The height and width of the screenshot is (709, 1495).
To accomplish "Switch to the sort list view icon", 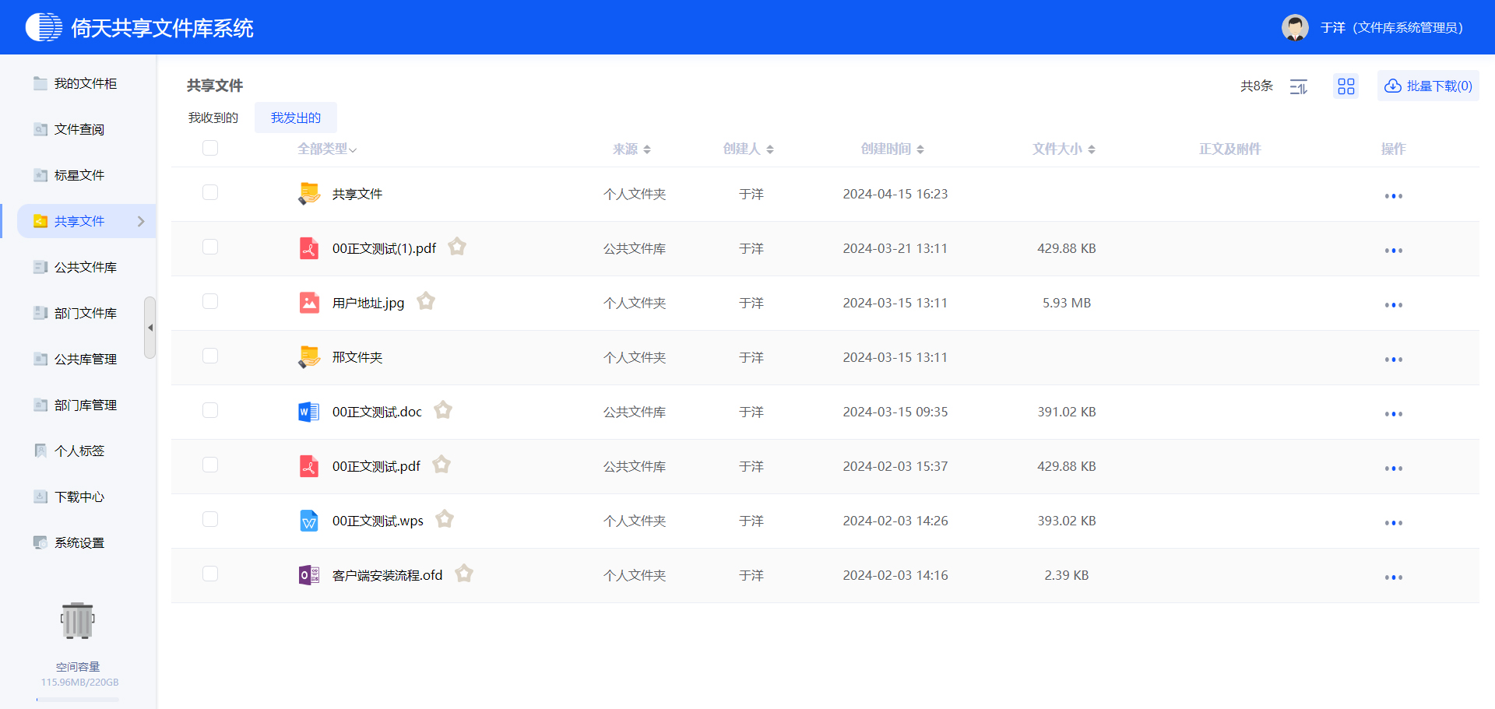I will click(x=1299, y=86).
